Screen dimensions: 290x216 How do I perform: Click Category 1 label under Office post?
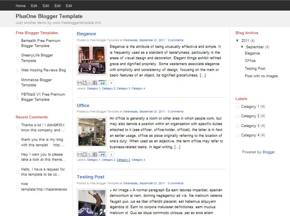tap(94, 160)
